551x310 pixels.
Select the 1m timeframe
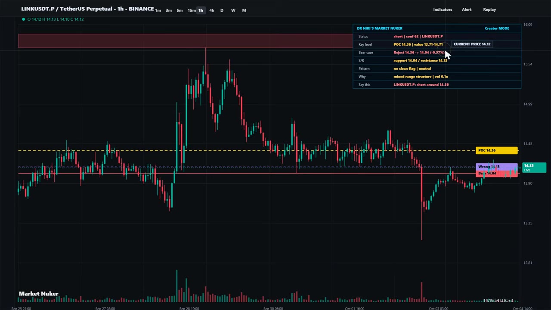pyautogui.click(x=158, y=10)
